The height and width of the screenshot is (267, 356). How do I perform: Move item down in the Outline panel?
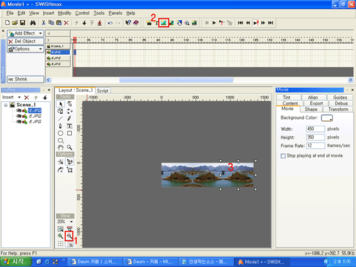point(45,97)
